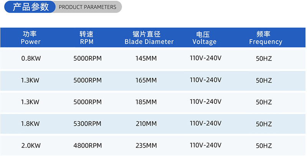This screenshot has width=307, height=160.
Task: Click the 4800RPM speed cell
Action: 87,145
